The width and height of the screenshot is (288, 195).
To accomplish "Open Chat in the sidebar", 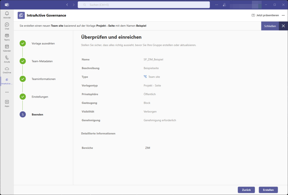I will [7, 25].
